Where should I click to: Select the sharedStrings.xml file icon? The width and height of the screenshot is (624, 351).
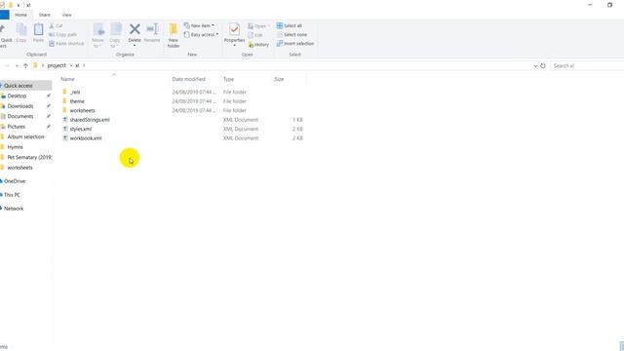coord(65,119)
